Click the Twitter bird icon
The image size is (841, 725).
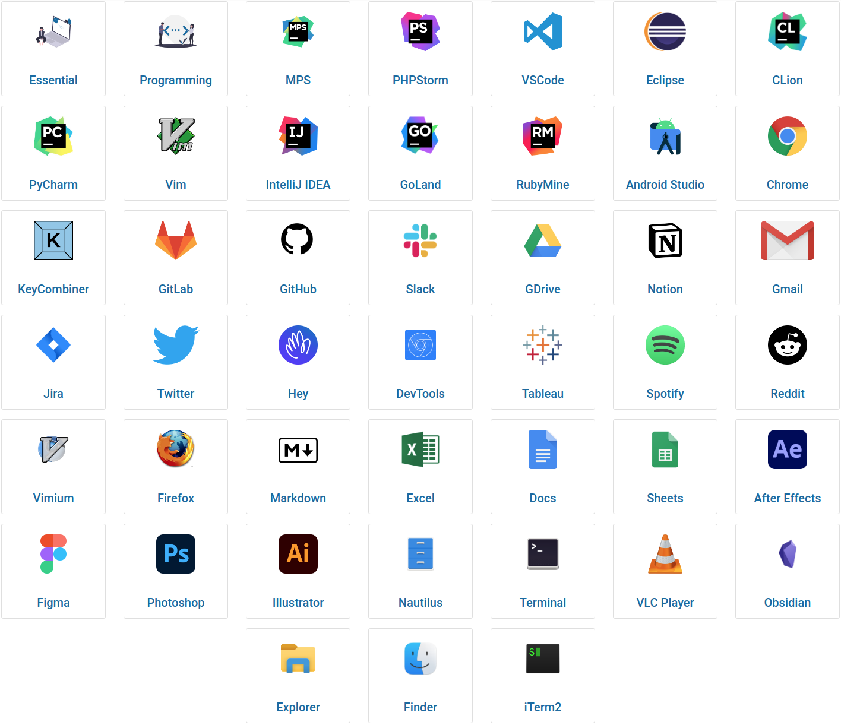click(176, 345)
